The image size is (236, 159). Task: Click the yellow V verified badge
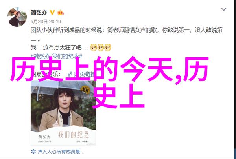[x=52, y=13]
